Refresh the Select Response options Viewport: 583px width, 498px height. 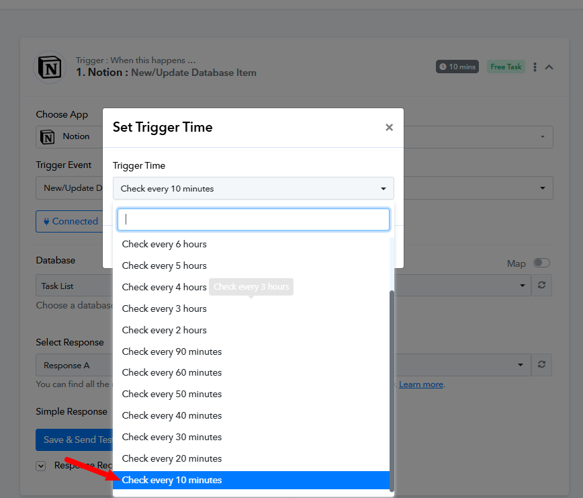(541, 364)
